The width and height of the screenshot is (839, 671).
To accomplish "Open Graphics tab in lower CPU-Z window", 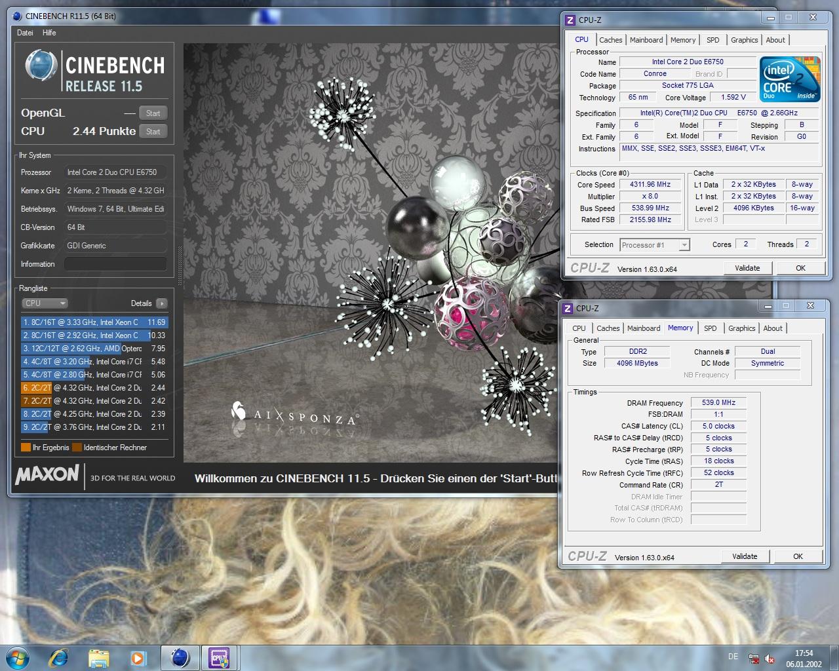I will [741, 328].
